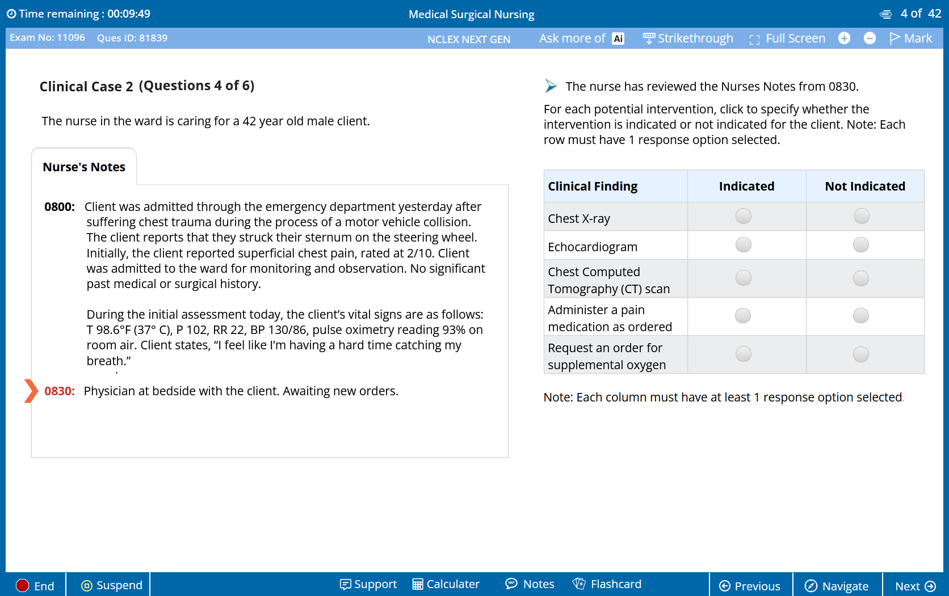Click the Not Indicated column header

(x=865, y=186)
